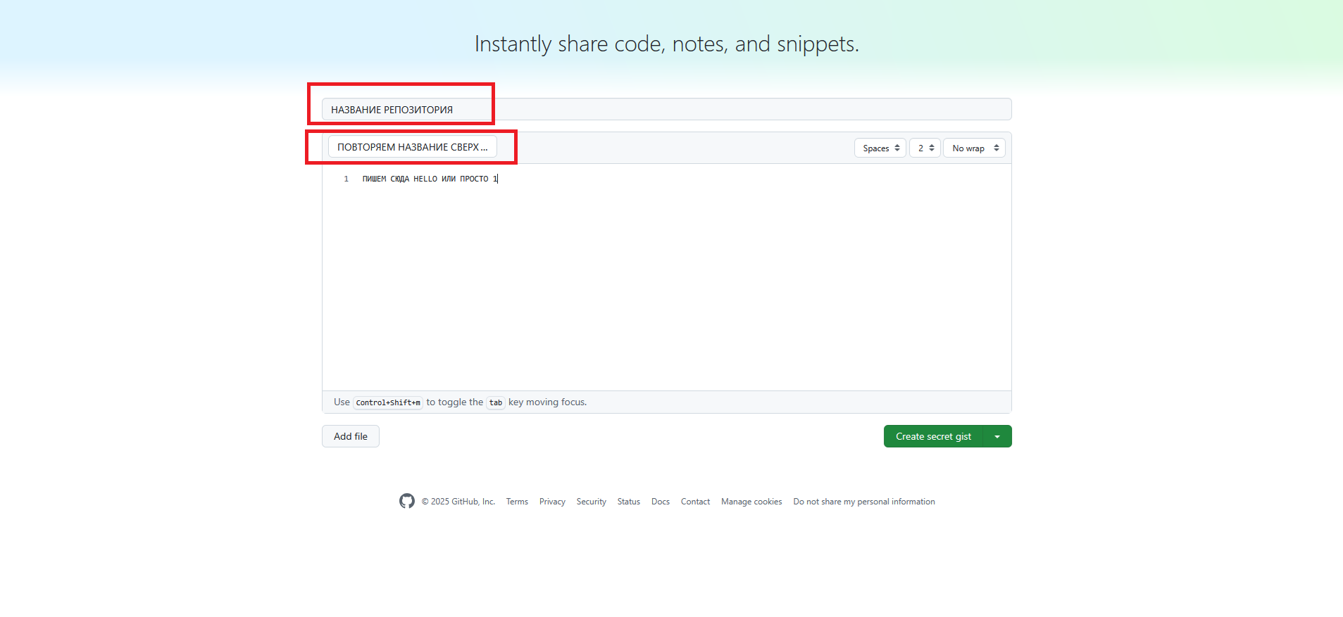Click the GitHub logo in the footer
This screenshot has height=617, width=1343.
tap(406, 501)
